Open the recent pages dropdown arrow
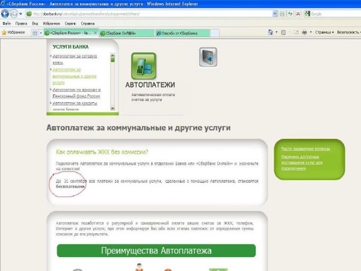 click(x=20, y=14)
